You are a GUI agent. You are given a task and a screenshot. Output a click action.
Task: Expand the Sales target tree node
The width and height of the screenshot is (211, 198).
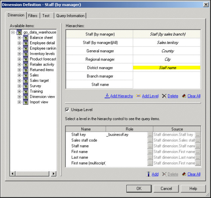click(19, 80)
